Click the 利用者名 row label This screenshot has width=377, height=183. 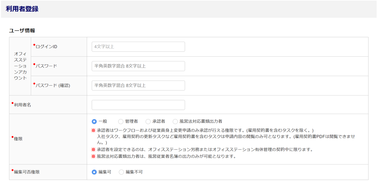tap(22, 105)
